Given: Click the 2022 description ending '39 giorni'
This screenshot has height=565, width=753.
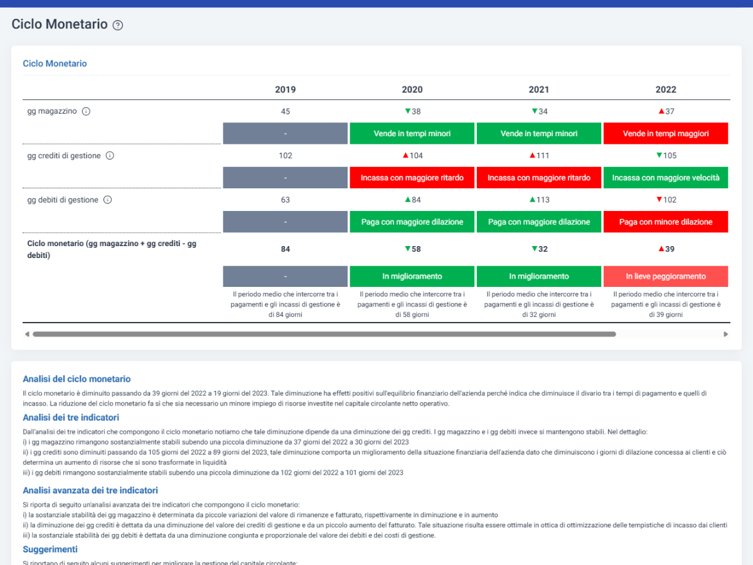Looking at the screenshot, I should [666, 304].
